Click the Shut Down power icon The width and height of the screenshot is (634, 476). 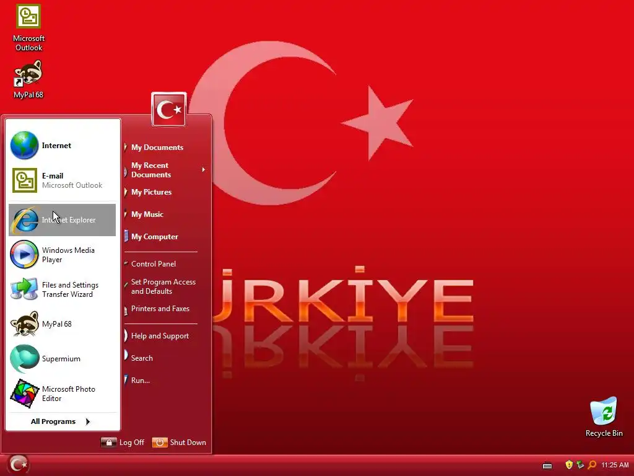(159, 443)
